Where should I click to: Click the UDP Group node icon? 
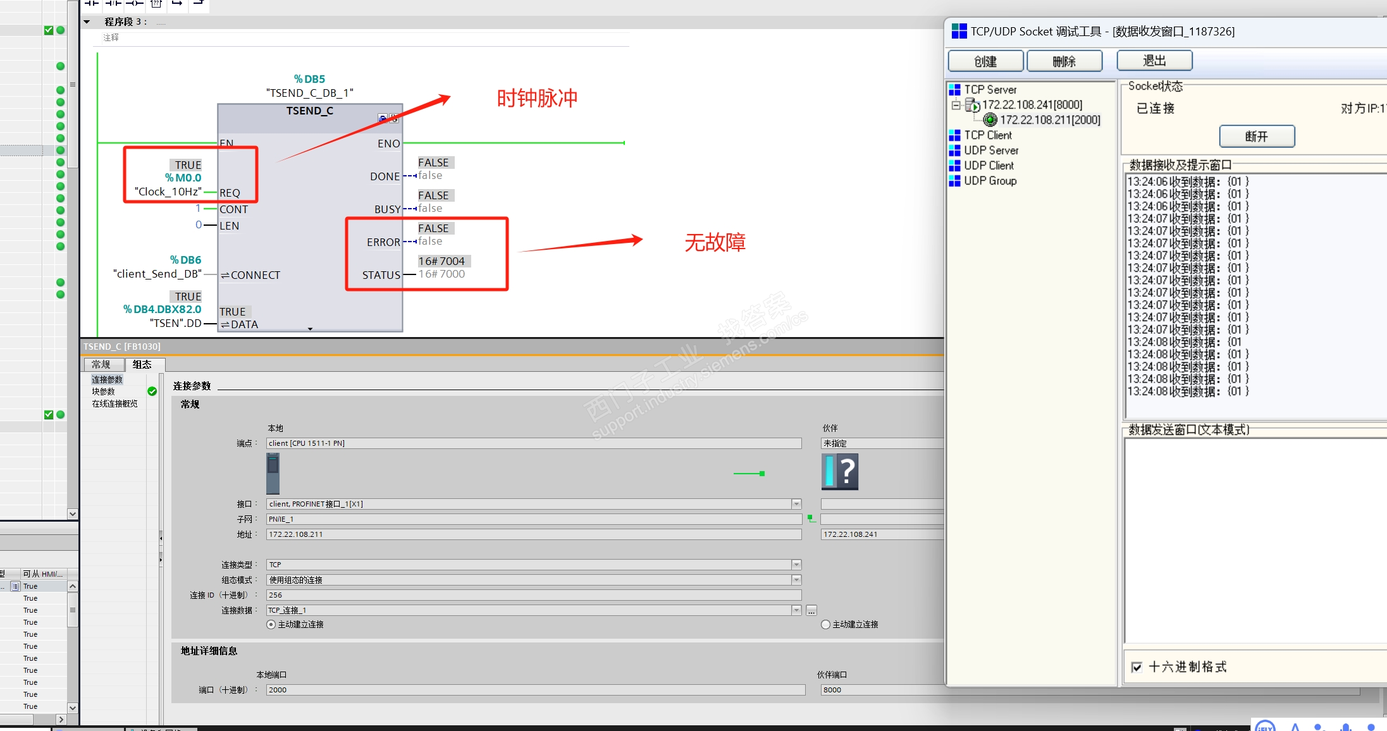click(x=954, y=181)
